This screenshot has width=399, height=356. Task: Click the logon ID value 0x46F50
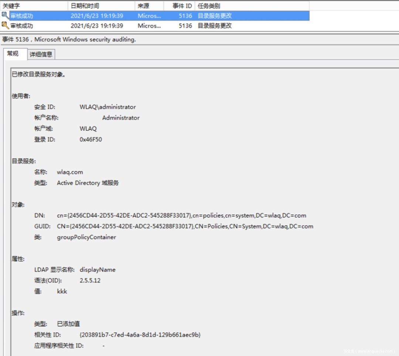coord(91,139)
